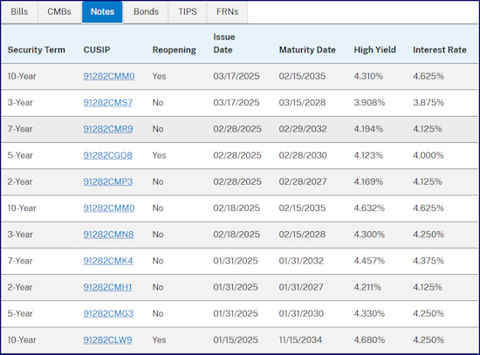480x355 pixels.
Task: Open the 91282CMP3 CUSIP link
Action: coord(108,181)
